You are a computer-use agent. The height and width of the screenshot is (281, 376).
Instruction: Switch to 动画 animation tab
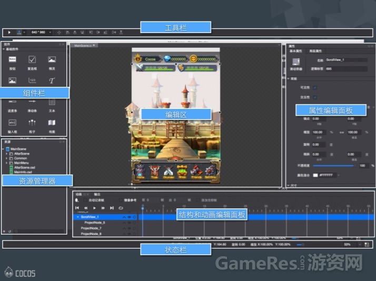pyautogui.click(x=78, y=194)
